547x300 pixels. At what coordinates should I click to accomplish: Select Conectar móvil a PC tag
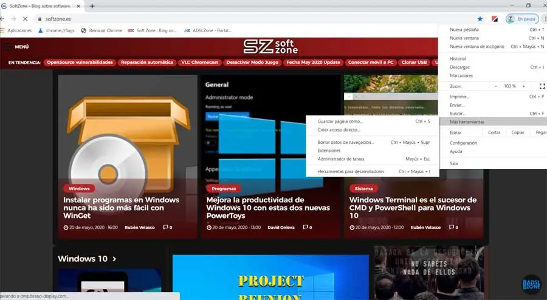pyautogui.click(x=371, y=63)
